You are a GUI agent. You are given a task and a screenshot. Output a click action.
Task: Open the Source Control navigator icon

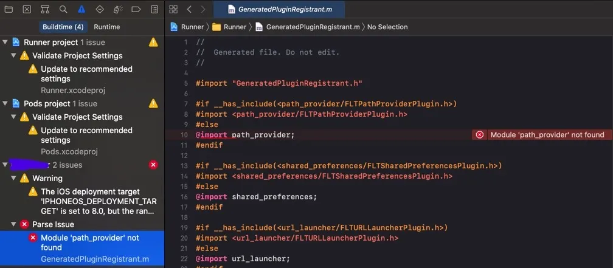(27, 9)
